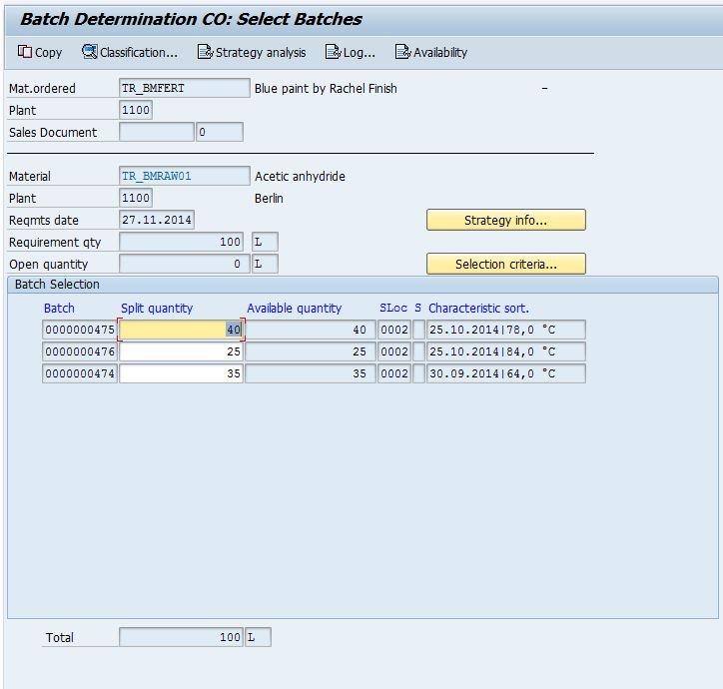Image resolution: width=723 pixels, height=689 pixels.
Task: Edit split quantity for batch 0000000474
Action: tap(181, 373)
